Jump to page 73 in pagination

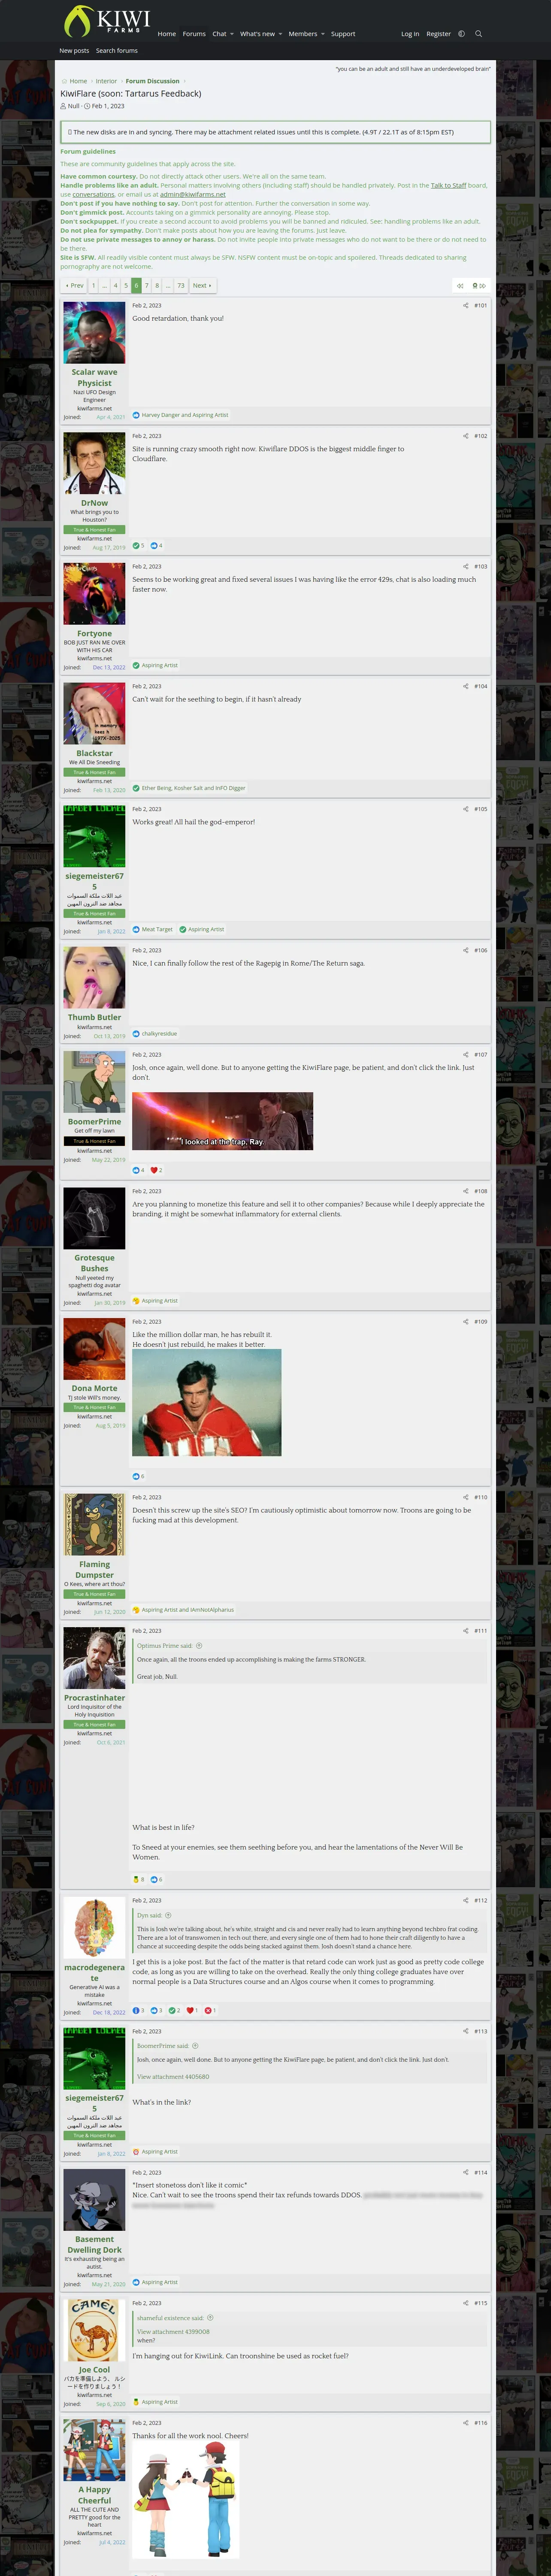point(181,286)
